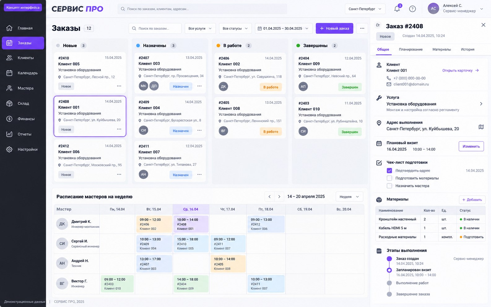This screenshot has height=307, width=491.
Task: Open the Все статусы filter dropdown
Action: click(235, 28)
